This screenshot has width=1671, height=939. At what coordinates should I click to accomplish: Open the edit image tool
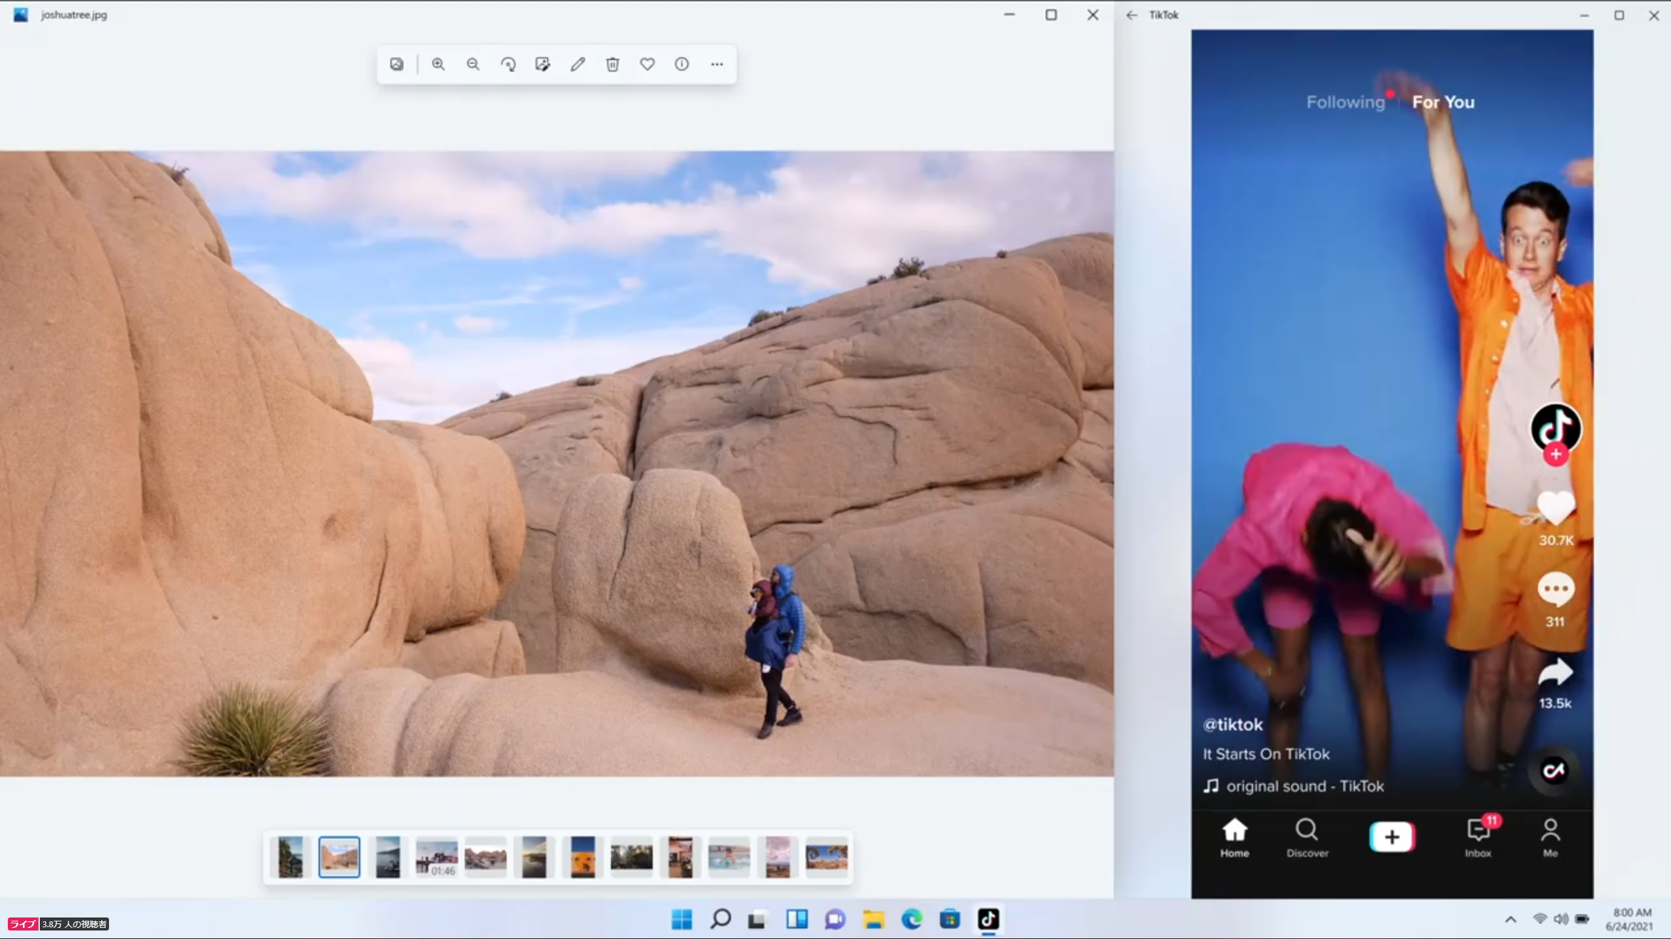pyautogui.click(x=542, y=64)
